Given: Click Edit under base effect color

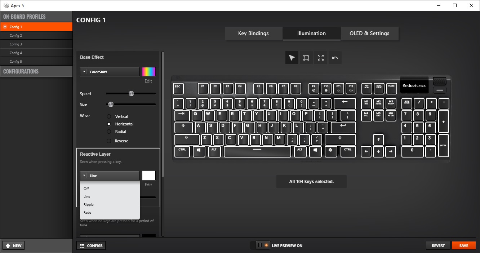Looking at the screenshot, I should 148,81.
